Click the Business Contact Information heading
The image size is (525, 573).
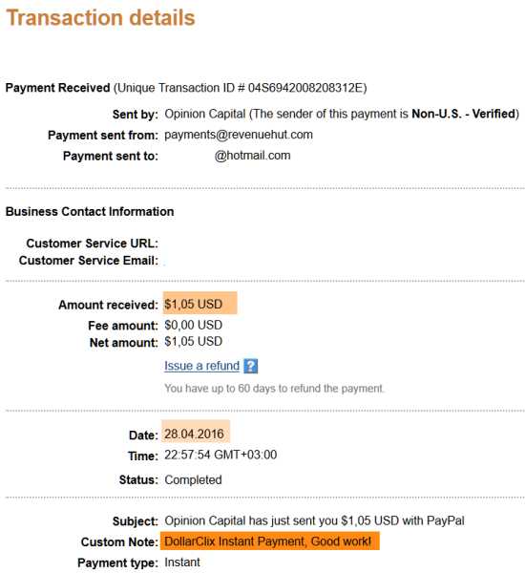[90, 212]
